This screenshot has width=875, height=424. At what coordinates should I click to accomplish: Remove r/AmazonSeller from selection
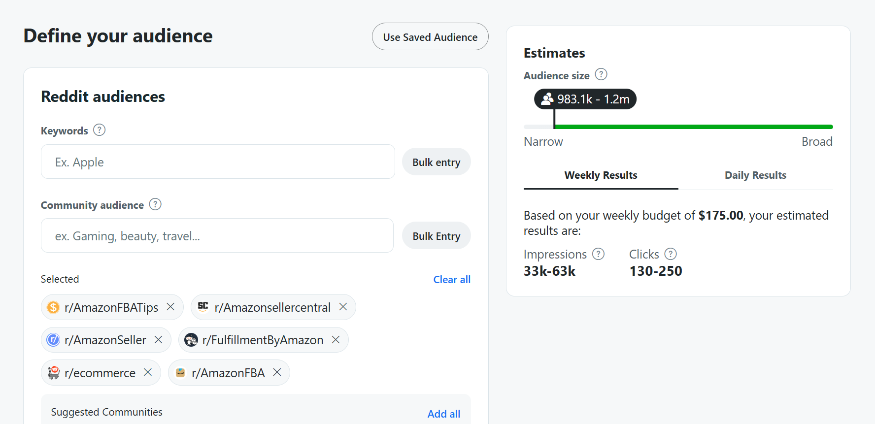(x=158, y=340)
